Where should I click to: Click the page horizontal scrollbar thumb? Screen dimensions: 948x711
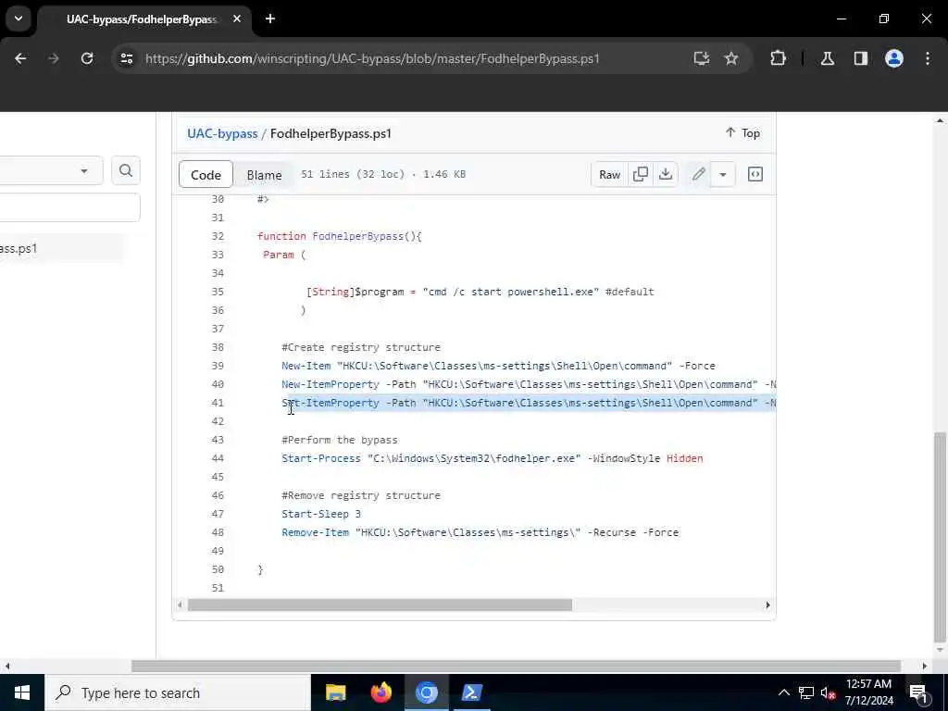pyautogui.click(x=516, y=666)
